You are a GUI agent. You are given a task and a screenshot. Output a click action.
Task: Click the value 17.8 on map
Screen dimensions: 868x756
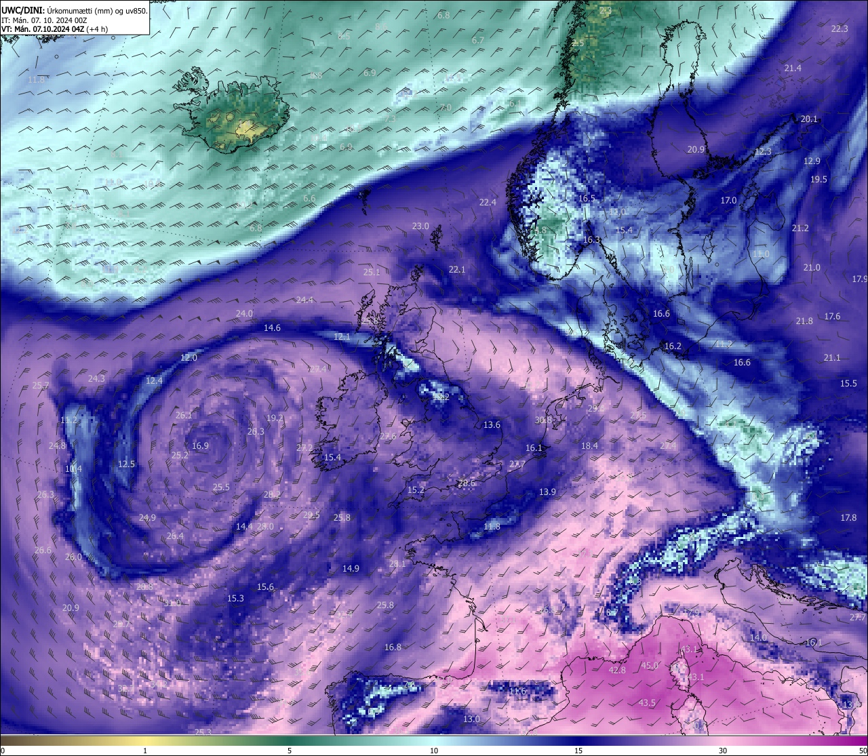848,517
